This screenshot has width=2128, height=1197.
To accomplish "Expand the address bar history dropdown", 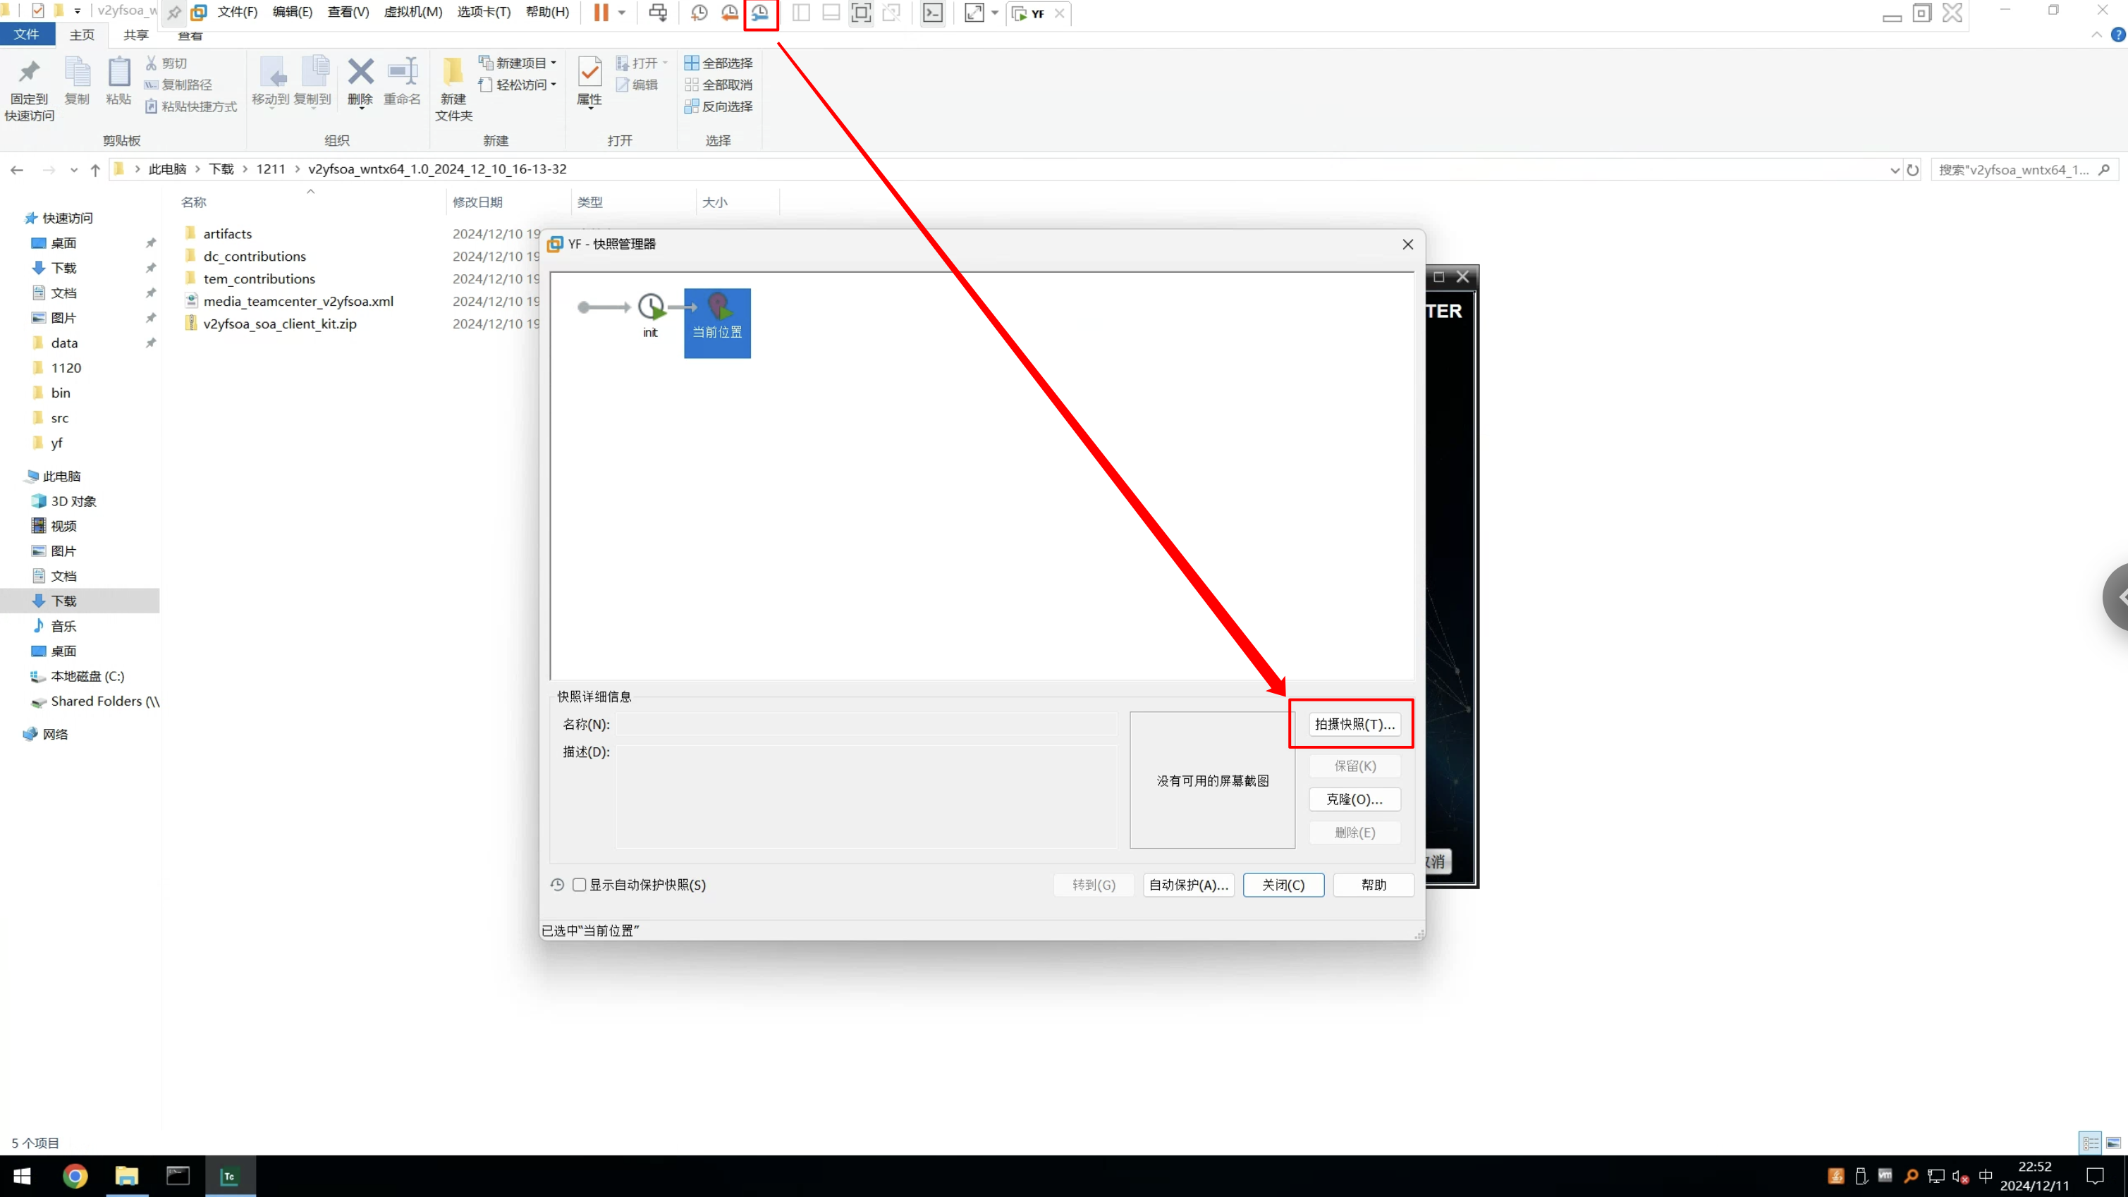I will (1894, 170).
